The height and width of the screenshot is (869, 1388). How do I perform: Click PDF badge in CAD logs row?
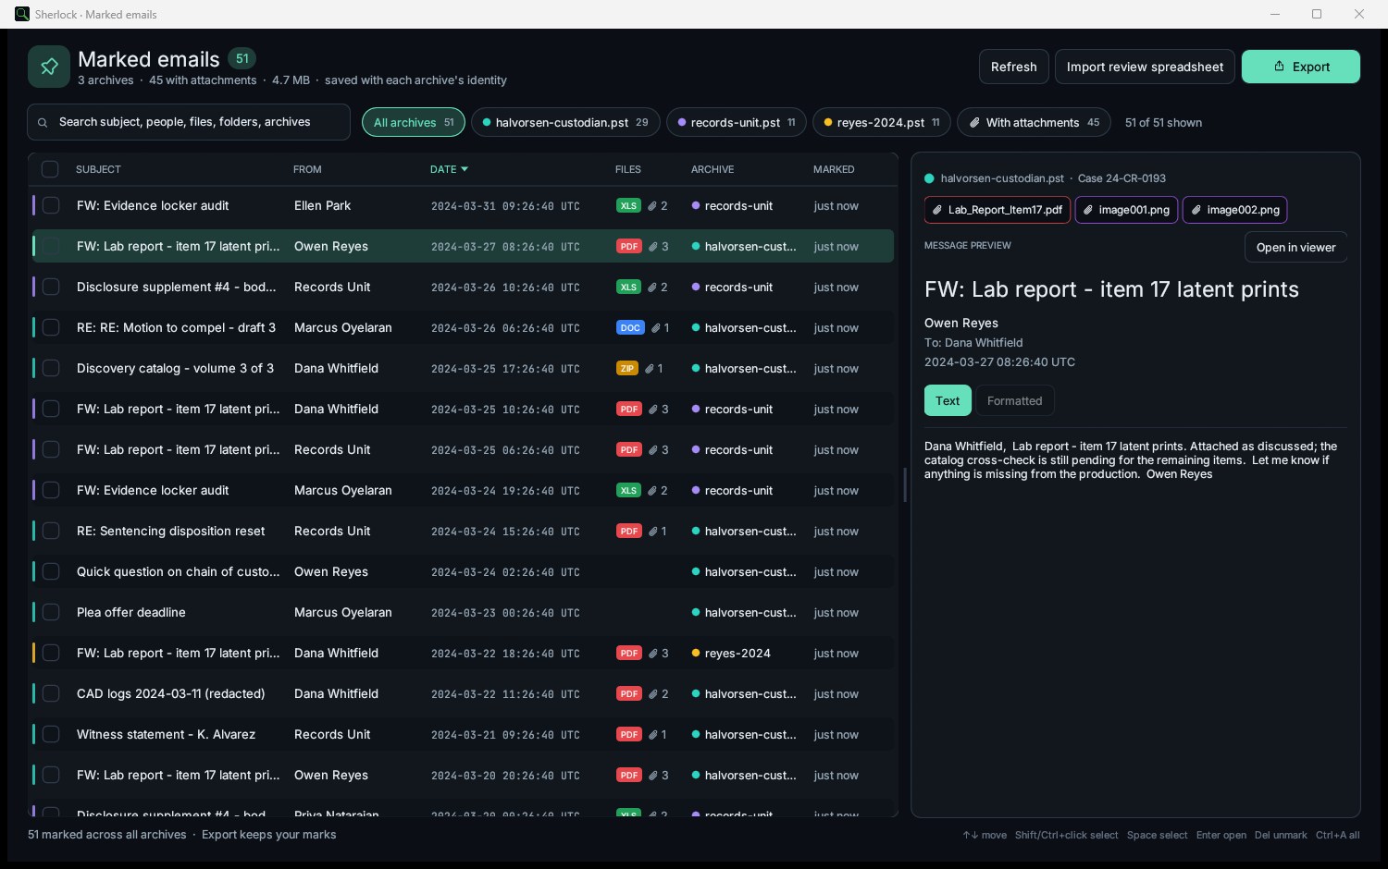click(629, 693)
